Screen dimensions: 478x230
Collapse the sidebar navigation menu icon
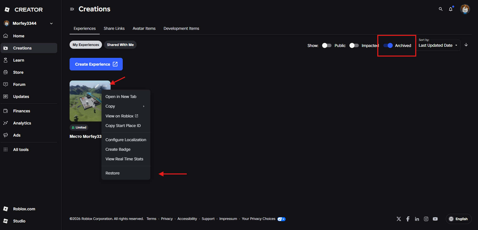click(x=72, y=9)
